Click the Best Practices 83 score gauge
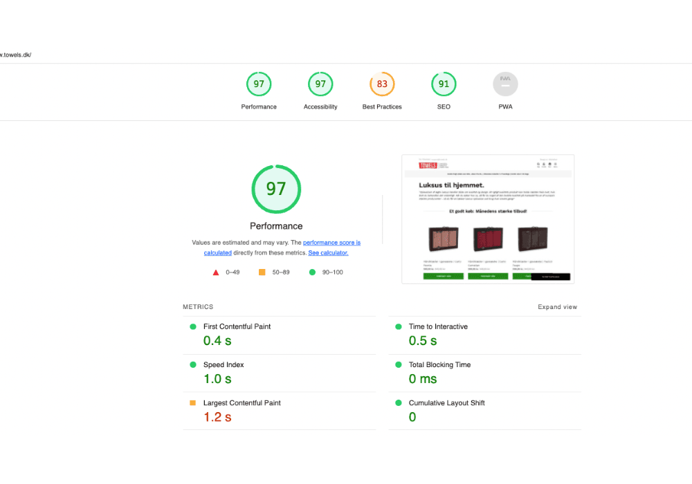Image resolution: width=692 pixels, height=484 pixels. coord(382,83)
